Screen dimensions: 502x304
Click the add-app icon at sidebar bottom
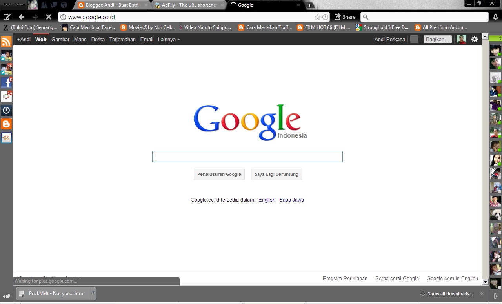pyautogui.click(x=6, y=296)
